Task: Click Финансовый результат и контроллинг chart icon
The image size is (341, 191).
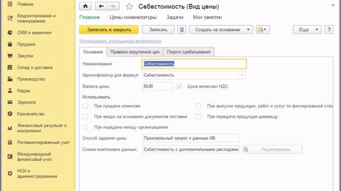Action: [10, 128]
